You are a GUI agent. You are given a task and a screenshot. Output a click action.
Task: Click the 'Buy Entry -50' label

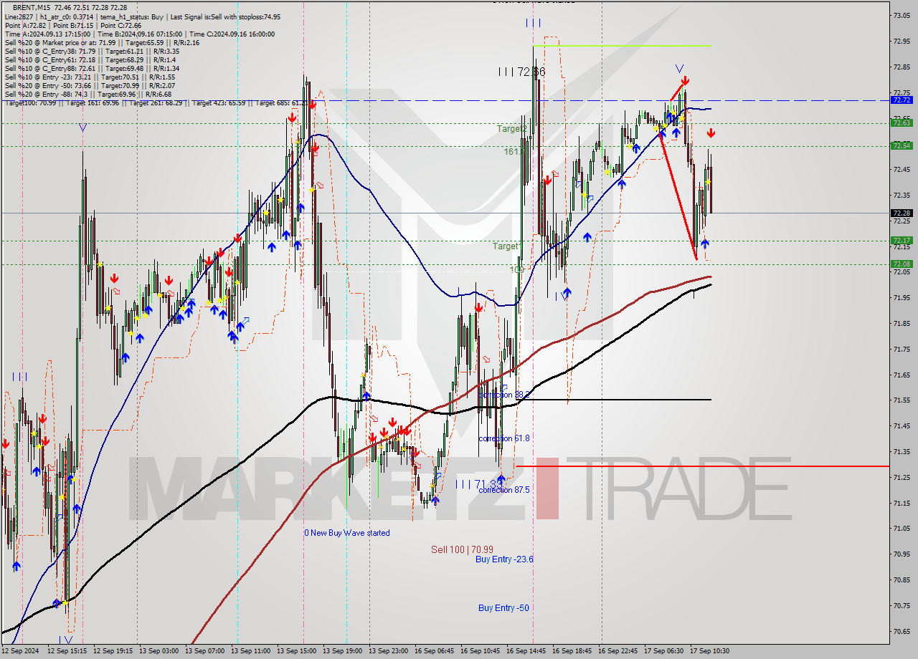(503, 608)
